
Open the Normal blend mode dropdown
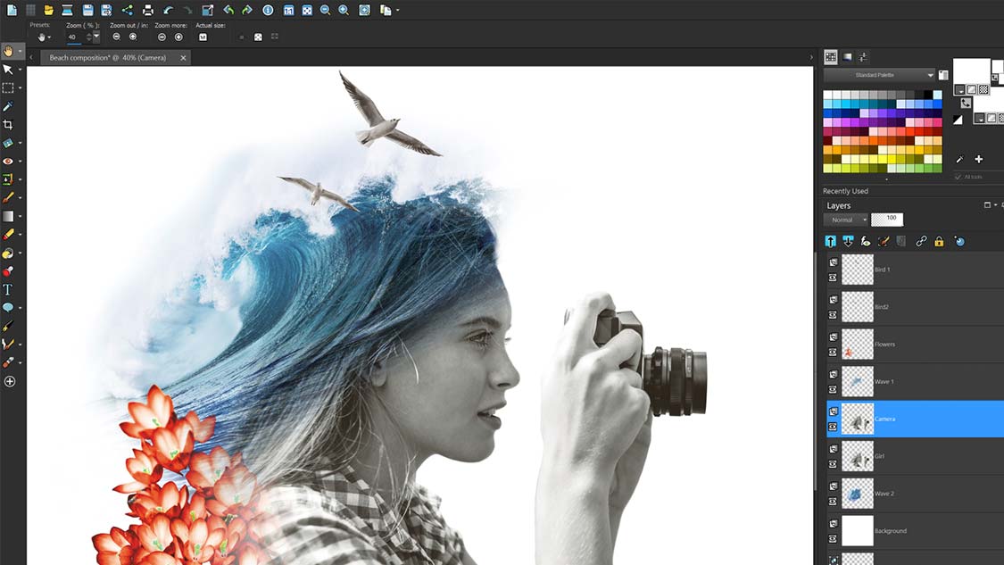pos(843,220)
